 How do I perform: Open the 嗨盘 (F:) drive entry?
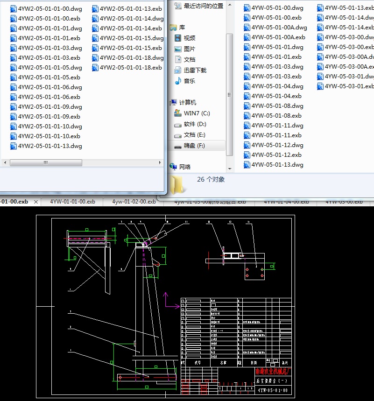[194, 146]
